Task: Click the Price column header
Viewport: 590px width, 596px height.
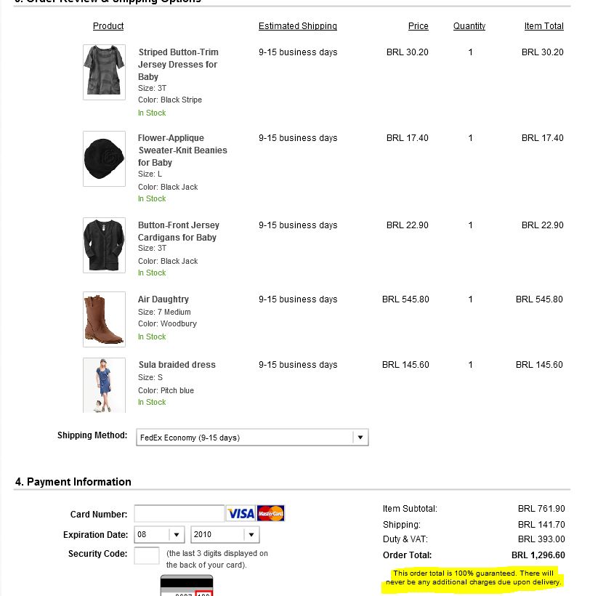Action: pos(418,26)
